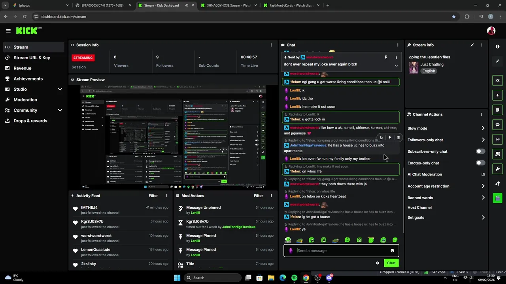Open Slow mode options
This screenshot has width=506, height=284.
point(446,128)
